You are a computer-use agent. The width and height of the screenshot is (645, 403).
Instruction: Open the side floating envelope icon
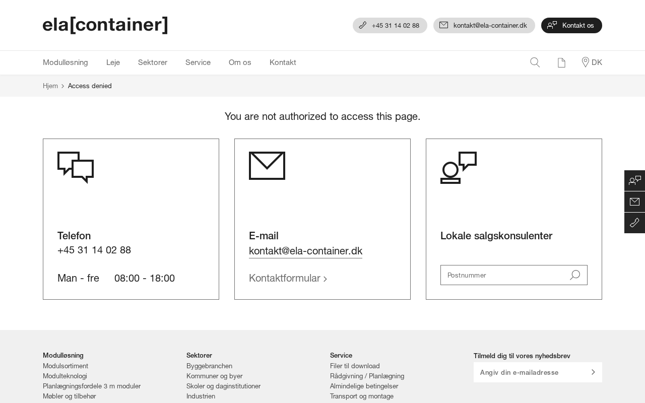coord(635,201)
